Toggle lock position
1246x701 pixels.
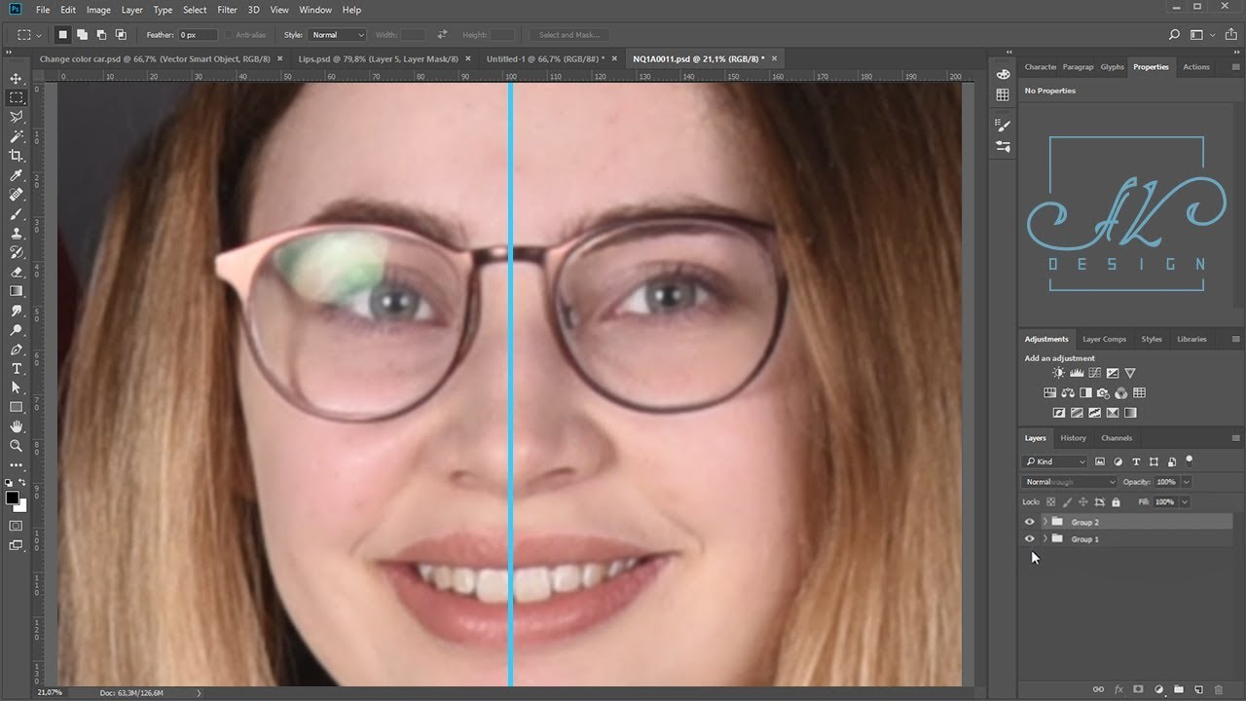pos(1082,502)
